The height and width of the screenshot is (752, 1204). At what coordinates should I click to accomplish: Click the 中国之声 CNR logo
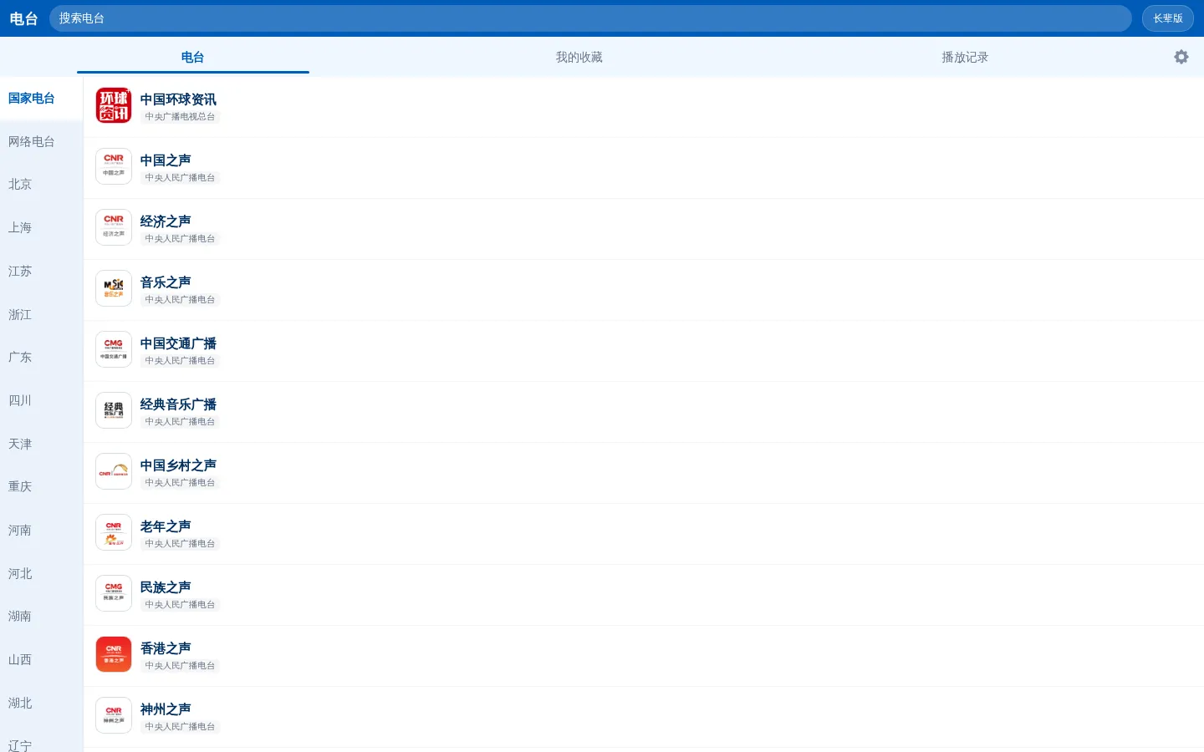click(114, 166)
